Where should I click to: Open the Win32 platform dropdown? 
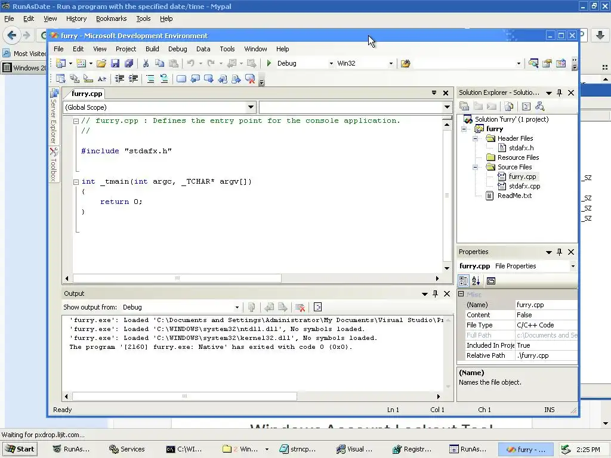(x=391, y=63)
